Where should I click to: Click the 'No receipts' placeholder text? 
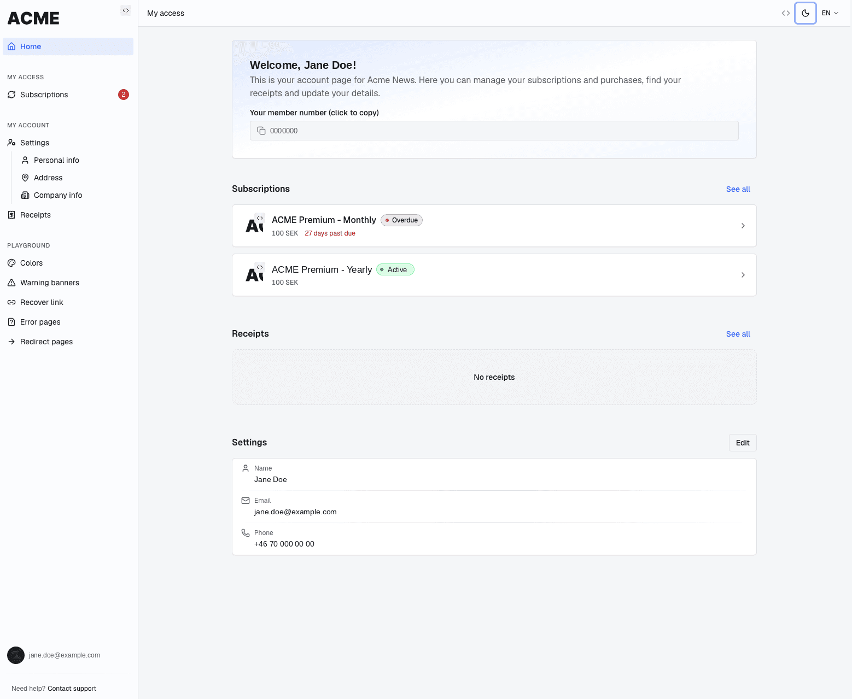pos(494,377)
